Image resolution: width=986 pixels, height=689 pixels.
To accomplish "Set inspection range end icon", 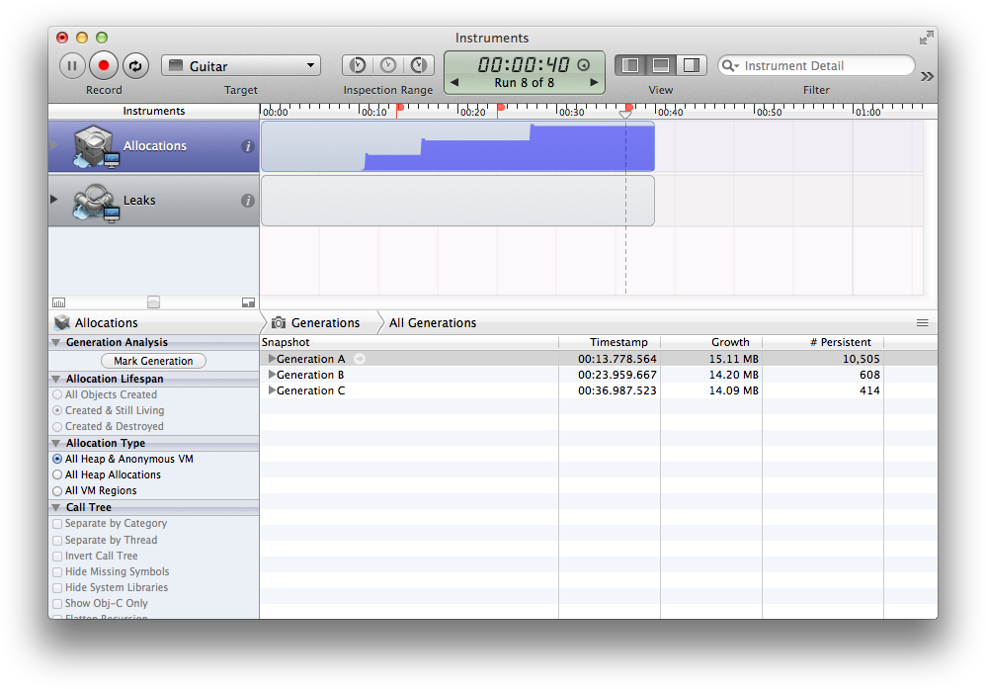I will pos(419,65).
